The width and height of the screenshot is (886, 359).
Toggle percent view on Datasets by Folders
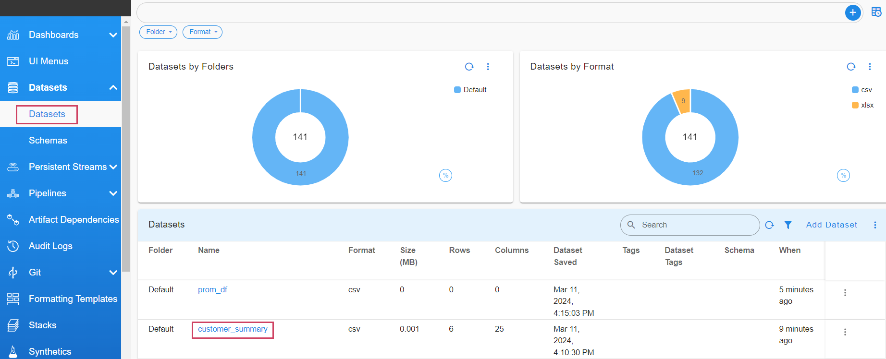(x=445, y=176)
